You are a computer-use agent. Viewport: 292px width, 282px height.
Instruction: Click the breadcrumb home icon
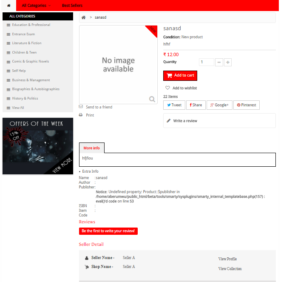pyautogui.click(x=83, y=17)
